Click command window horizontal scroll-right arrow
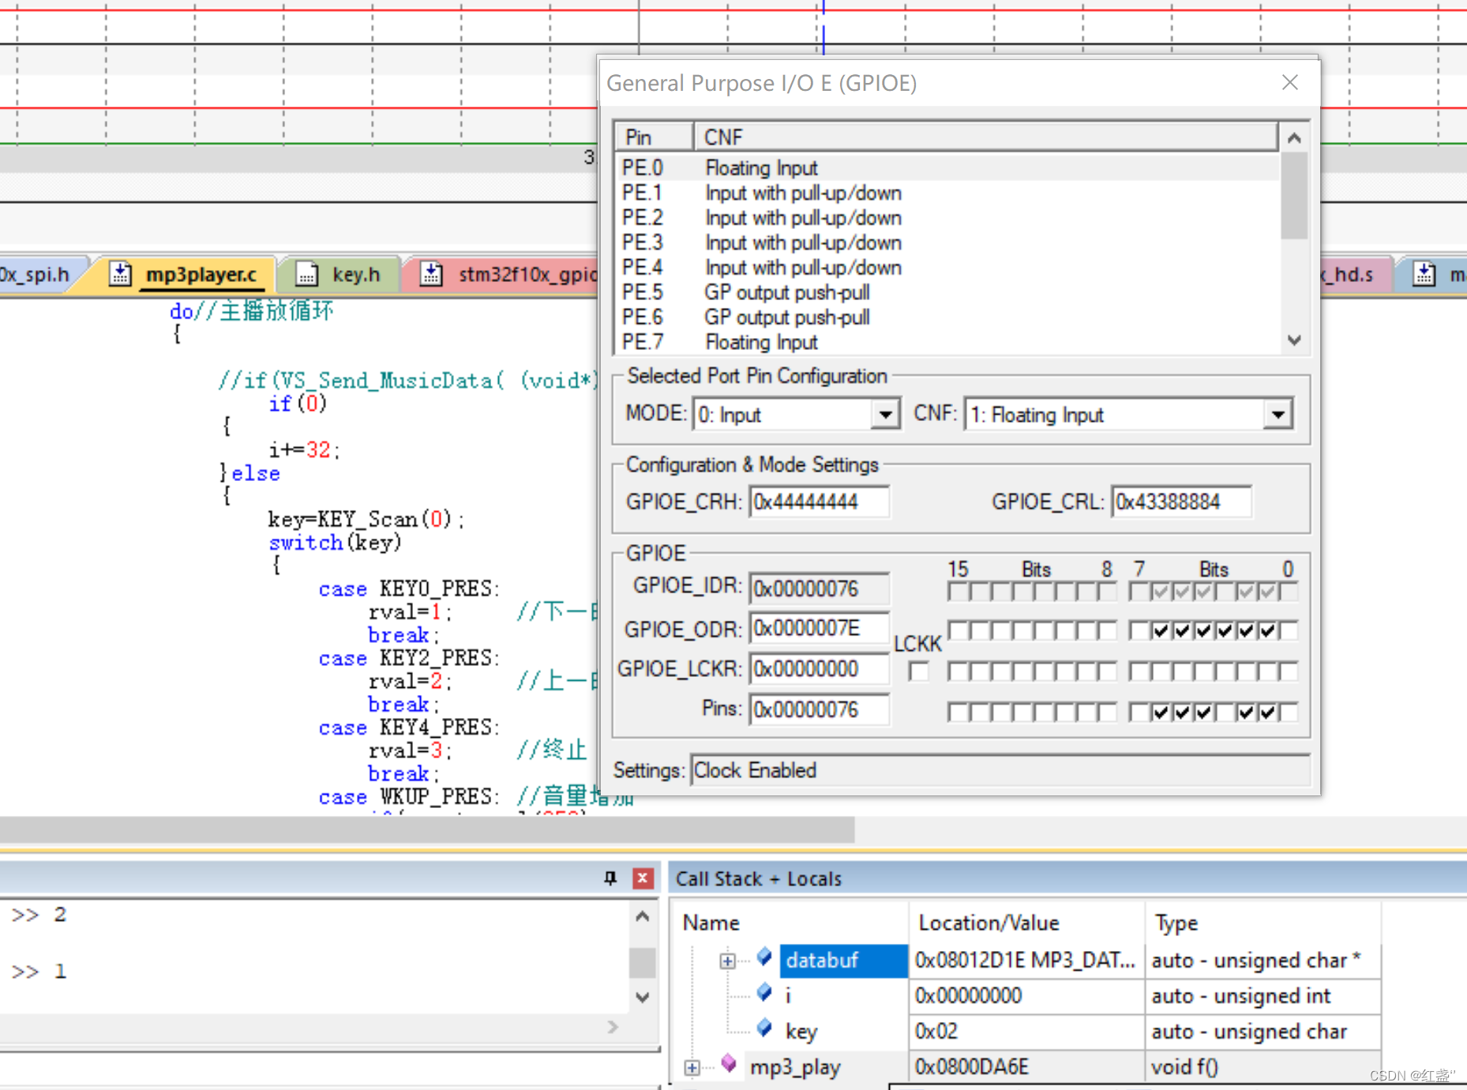This screenshot has width=1467, height=1090. [x=613, y=1027]
